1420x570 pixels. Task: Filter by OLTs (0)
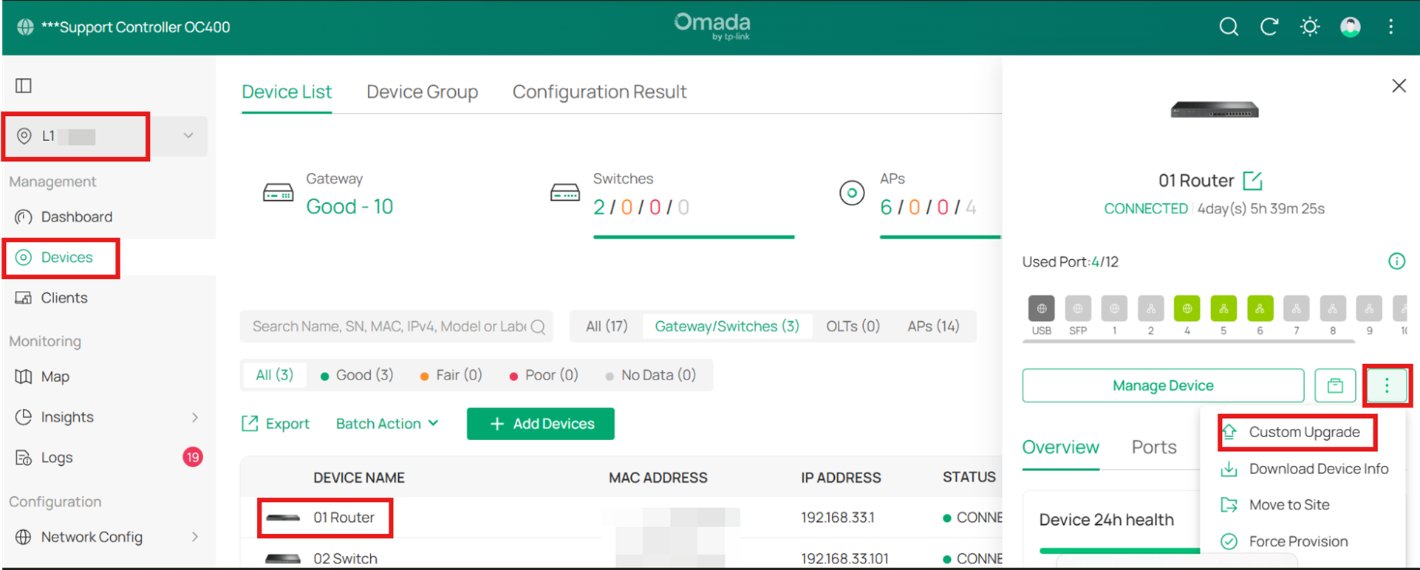pos(853,326)
